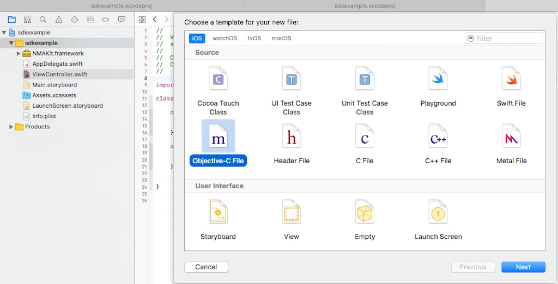Open the Report navigator speech bubble icon

click(x=122, y=20)
